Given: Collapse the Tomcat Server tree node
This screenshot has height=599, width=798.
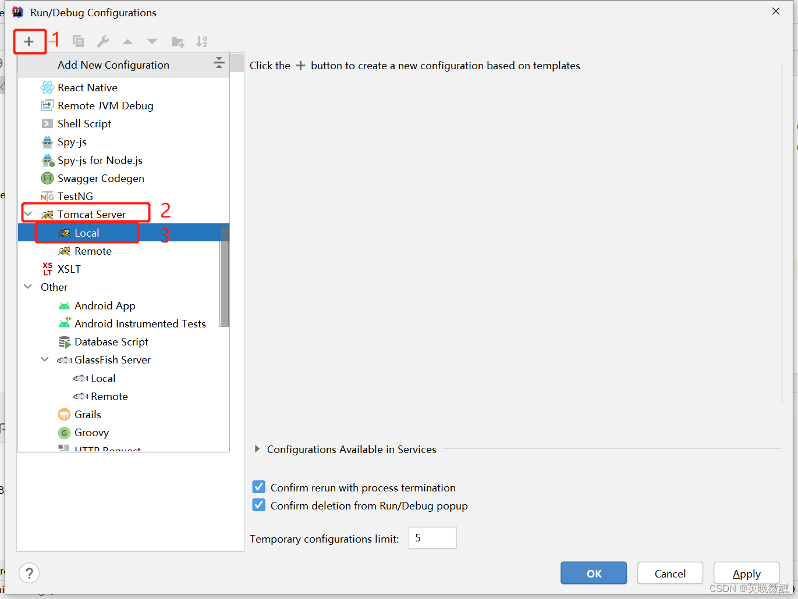Looking at the screenshot, I should pos(28,214).
